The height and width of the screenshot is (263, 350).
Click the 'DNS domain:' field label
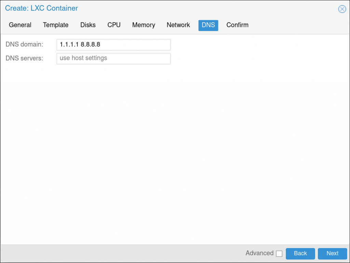pos(25,45)
